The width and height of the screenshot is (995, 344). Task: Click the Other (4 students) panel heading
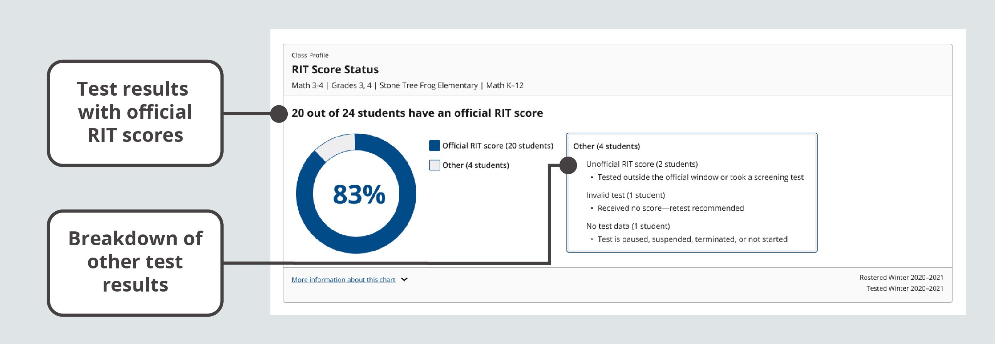click(x=606, y=146)
